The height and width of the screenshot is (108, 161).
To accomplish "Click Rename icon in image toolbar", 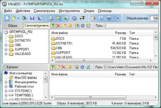I will 69,25.
